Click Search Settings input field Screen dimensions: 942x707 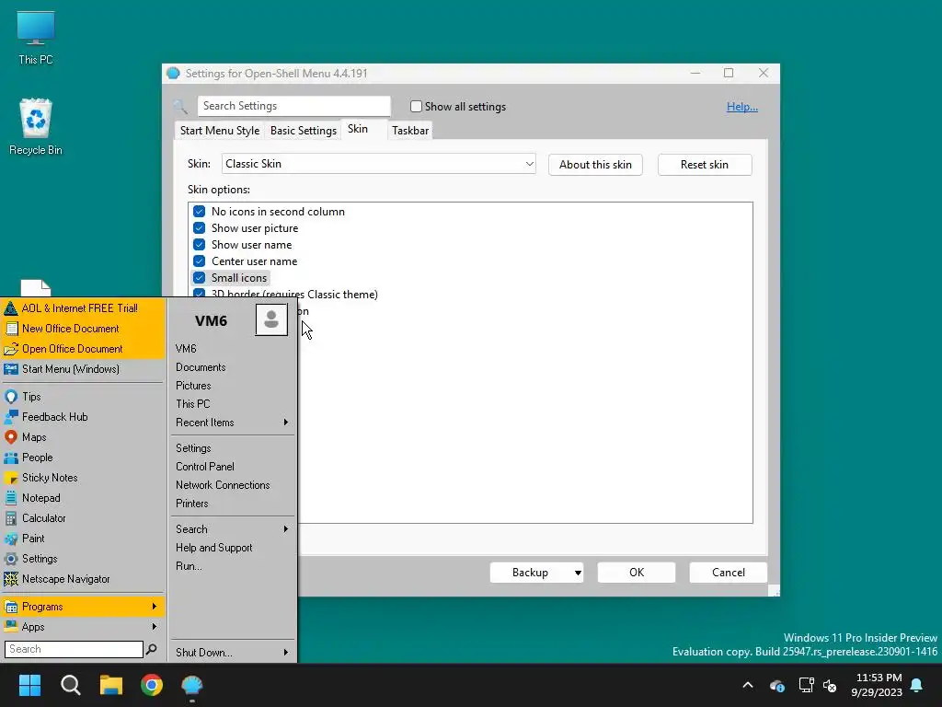[x=293, y=106]
